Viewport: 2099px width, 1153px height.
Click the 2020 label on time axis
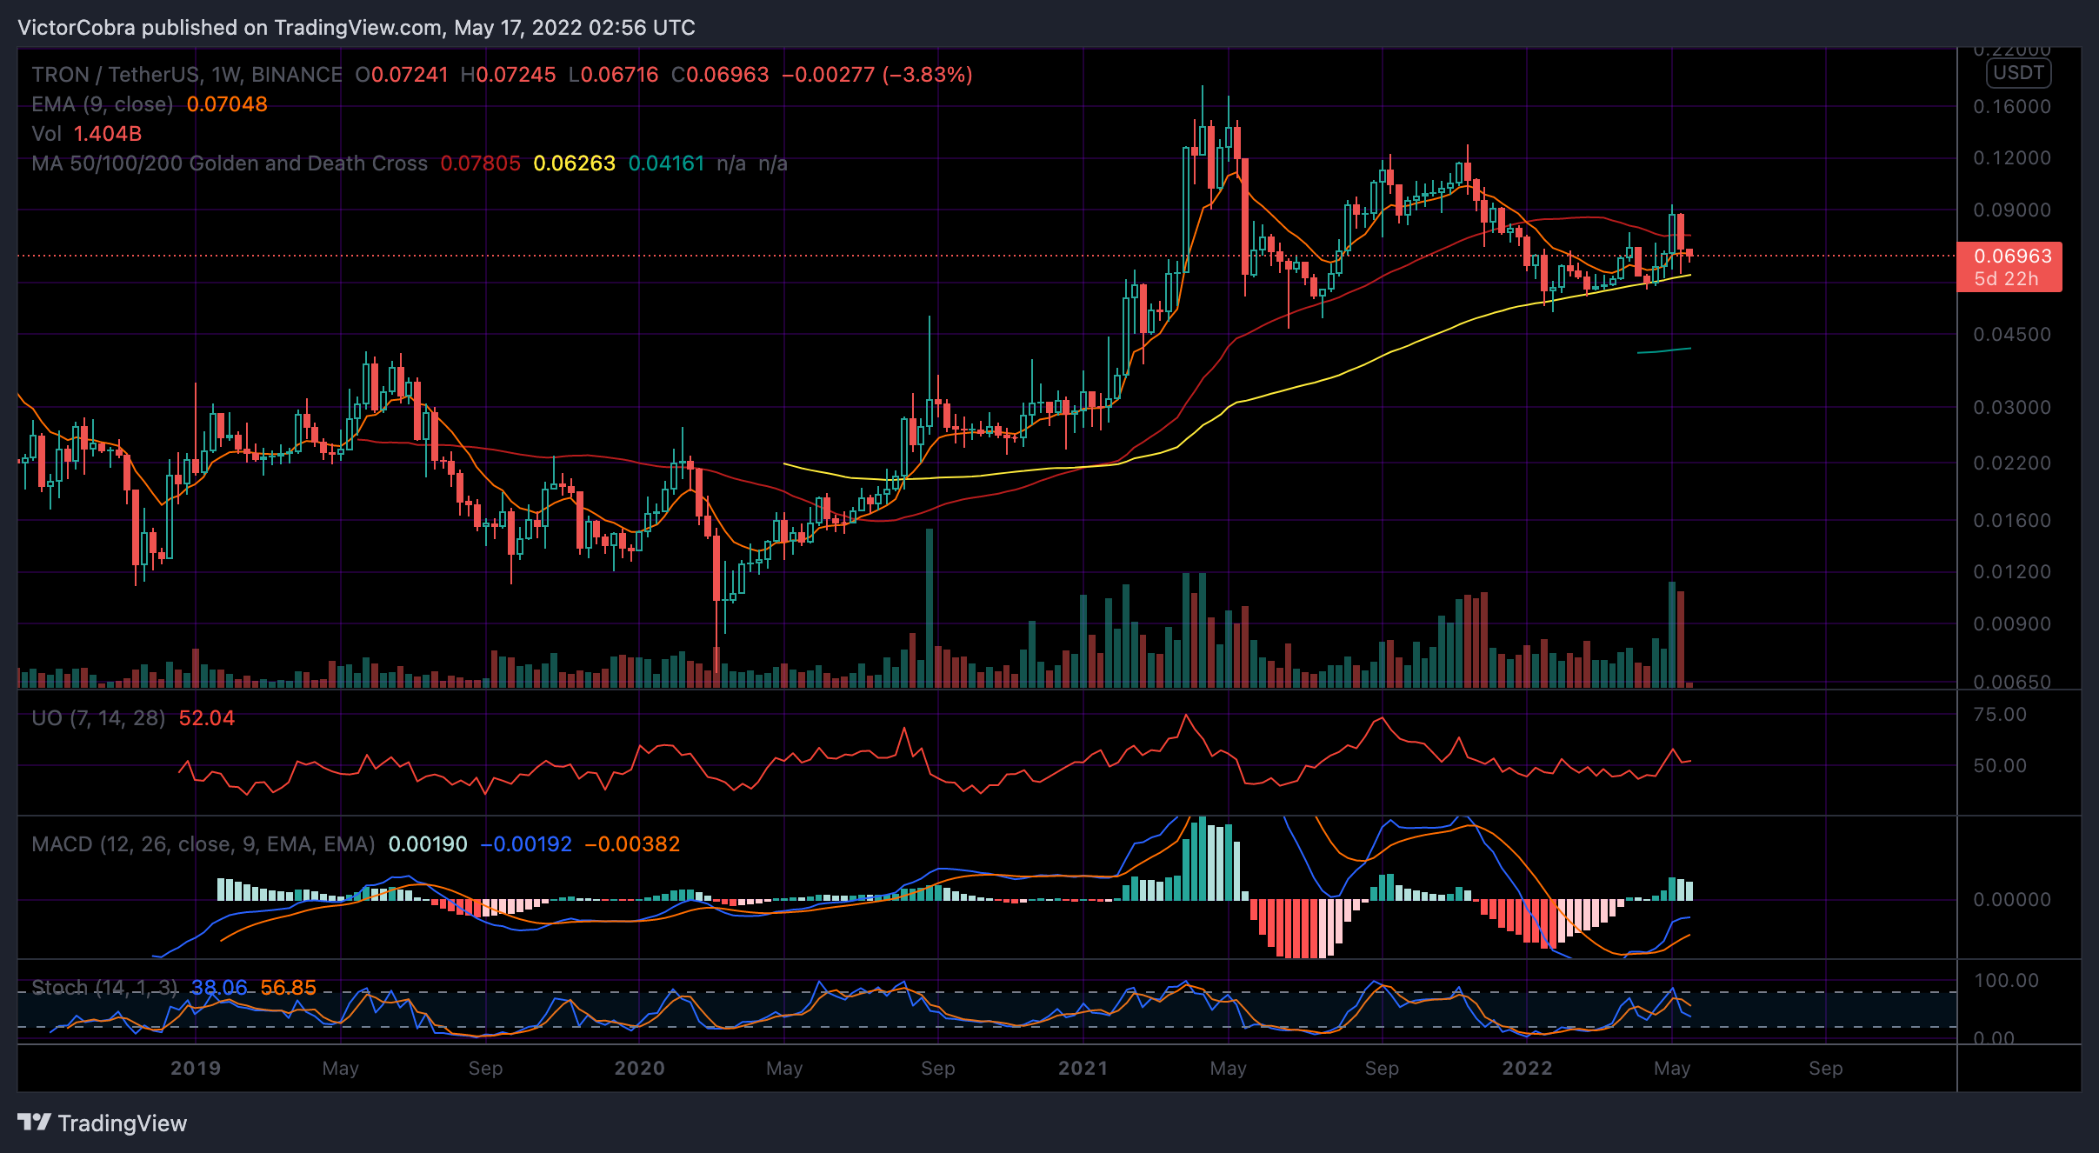(x=639, y=1069)
